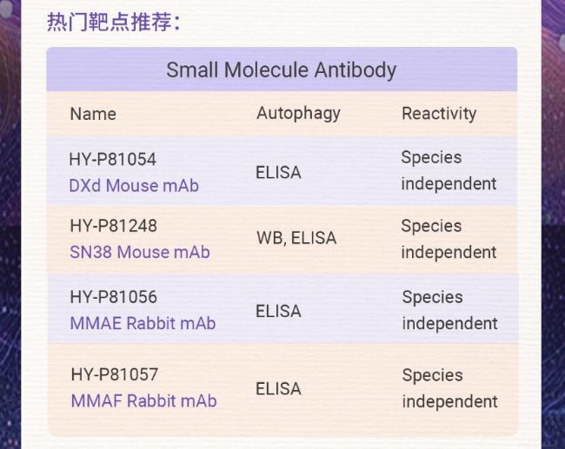Open the MMAE Rabbit mAb link

143,323
